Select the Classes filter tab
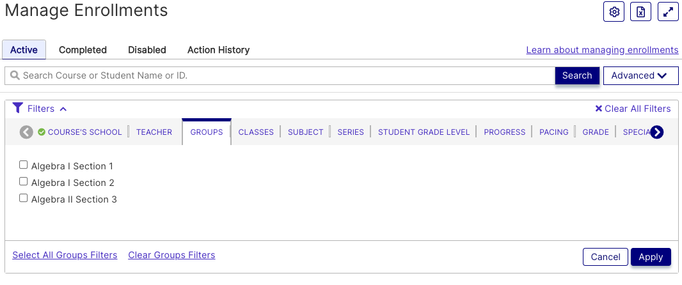682x285 pixels. coord(256,132)
